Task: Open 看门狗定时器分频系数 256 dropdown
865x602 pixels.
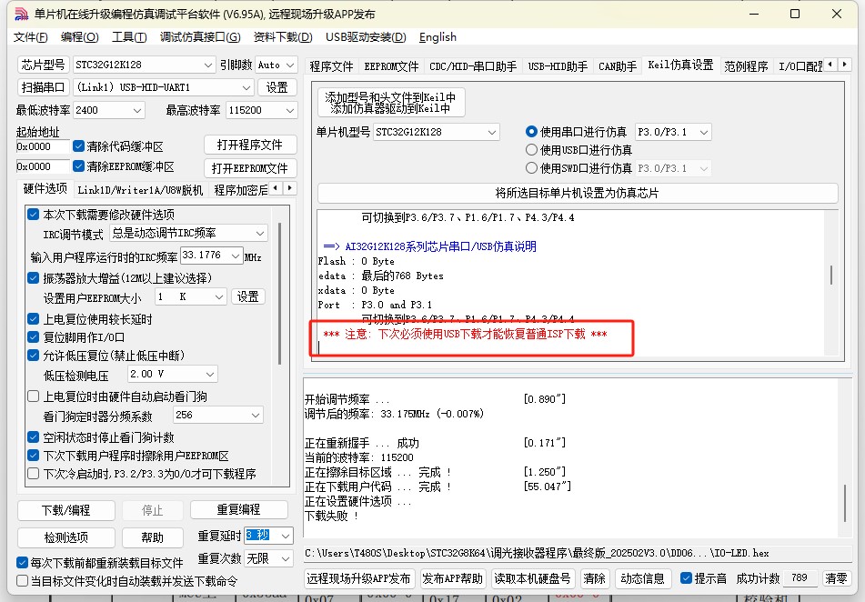Action: pyautogui.click(x=256, y=415)
